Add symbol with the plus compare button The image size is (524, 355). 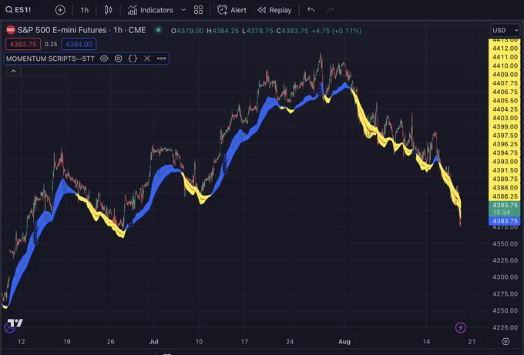[60, 10]
